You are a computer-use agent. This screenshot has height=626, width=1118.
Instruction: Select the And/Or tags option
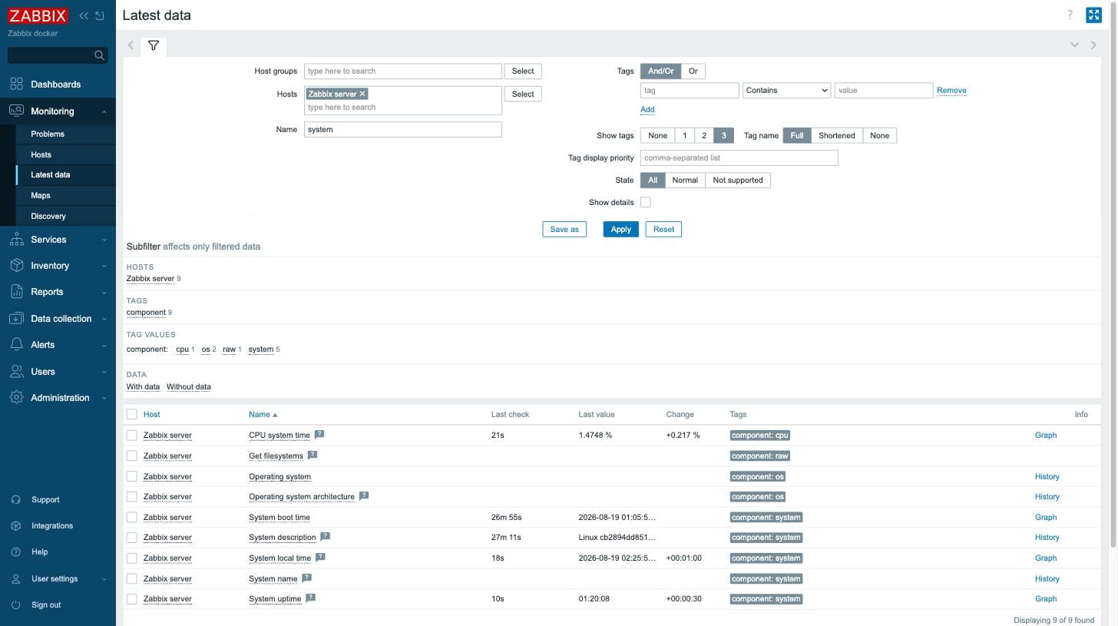click(x=660, y=71)
